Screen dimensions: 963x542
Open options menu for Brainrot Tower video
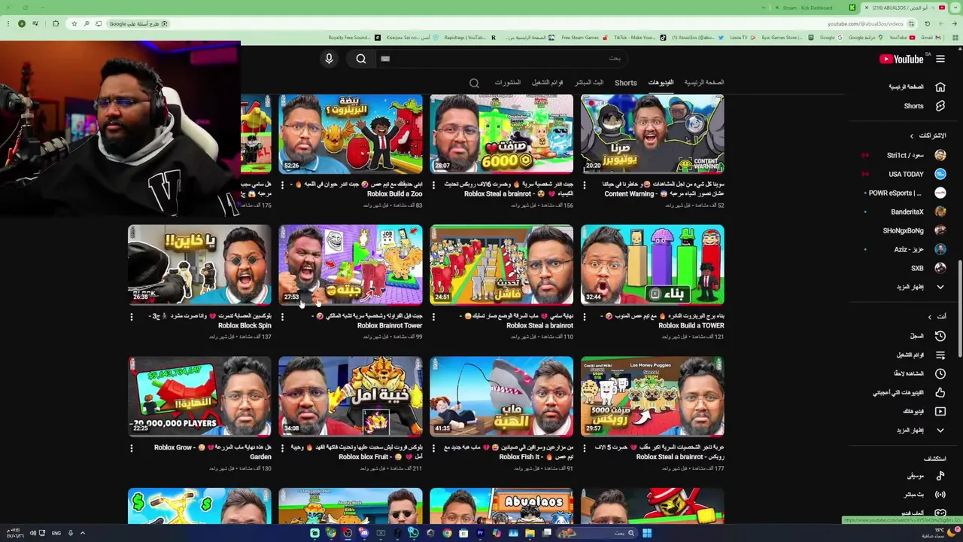(x=282, y=317)
